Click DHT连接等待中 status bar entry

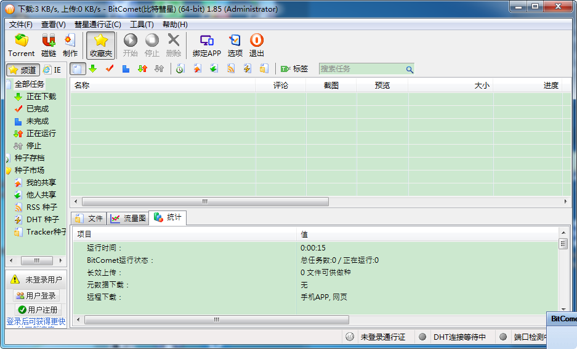coord(459,337)
